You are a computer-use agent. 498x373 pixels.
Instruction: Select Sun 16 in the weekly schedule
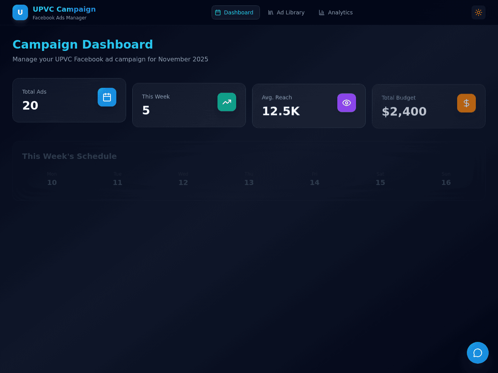click(x=446, y=179)
